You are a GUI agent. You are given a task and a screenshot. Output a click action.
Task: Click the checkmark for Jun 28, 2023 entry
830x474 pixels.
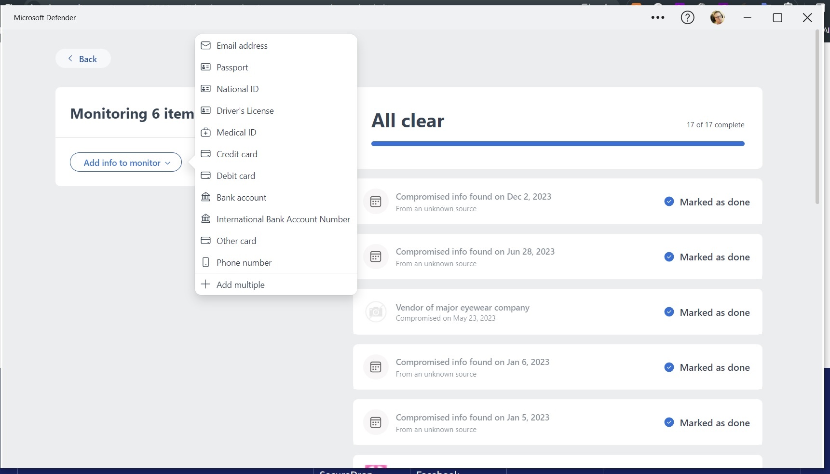tap(669, 257)
